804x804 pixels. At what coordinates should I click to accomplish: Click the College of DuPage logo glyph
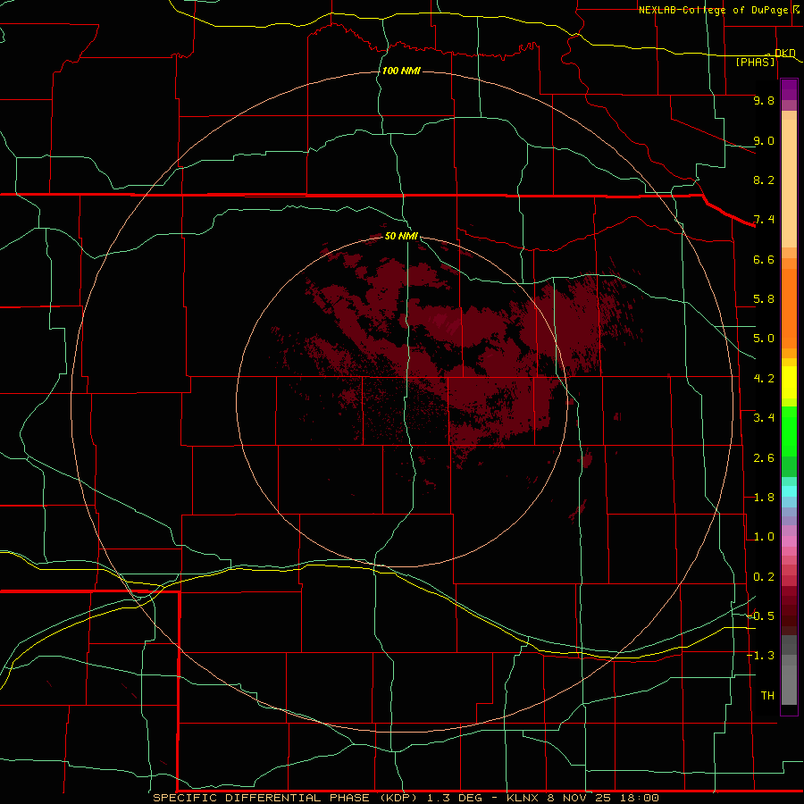pyautogui.click(x=796, y=9)
